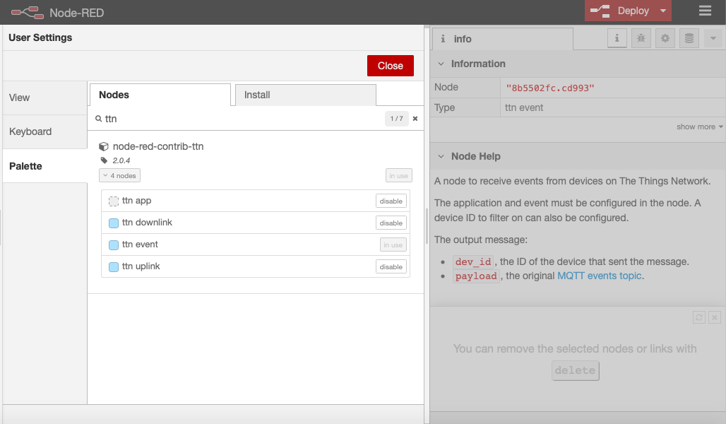Open the debug messages sidebar (bug icon)
Screen dimensions: 726x424
(641, 38)
